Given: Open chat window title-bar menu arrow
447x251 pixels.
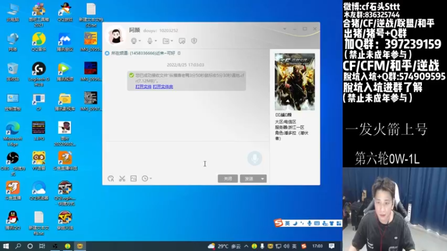Looking at the screenshot, I should tap(284, 29).
